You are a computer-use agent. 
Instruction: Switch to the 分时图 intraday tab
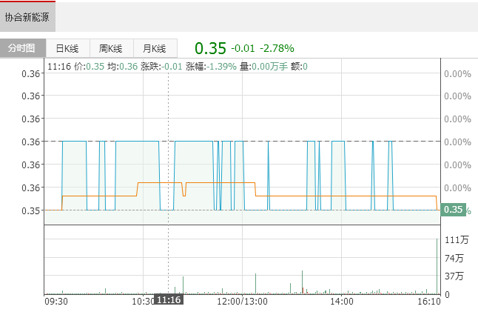[x=22, y=49]
